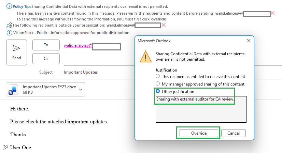Image resolution: width=282 pixels, height=153 pixels.
Task: Click the Policy Tip info icon
Action: click(x=9, y=6)
